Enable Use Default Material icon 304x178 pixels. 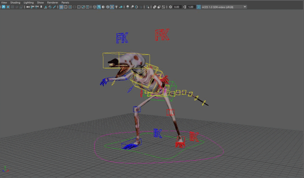pos(103,7)
